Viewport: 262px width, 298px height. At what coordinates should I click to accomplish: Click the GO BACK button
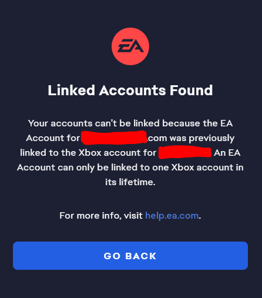(130, 256)
